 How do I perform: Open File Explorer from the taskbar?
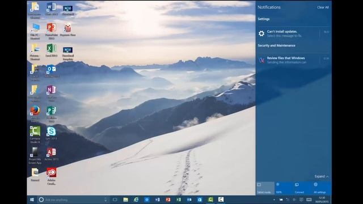click(125, 199)
